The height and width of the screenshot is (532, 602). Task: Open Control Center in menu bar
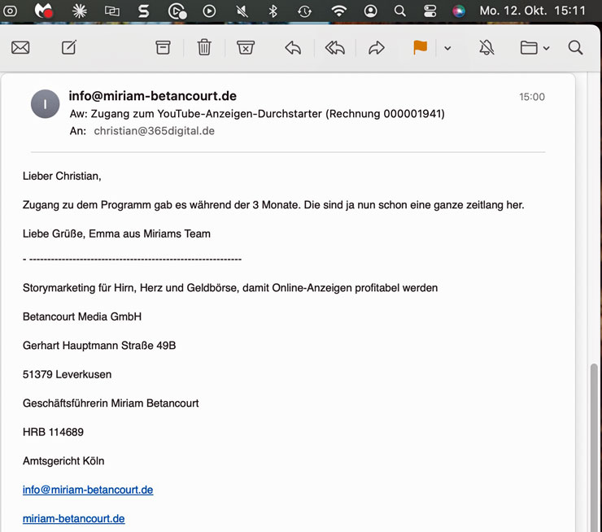pos(430,11)
